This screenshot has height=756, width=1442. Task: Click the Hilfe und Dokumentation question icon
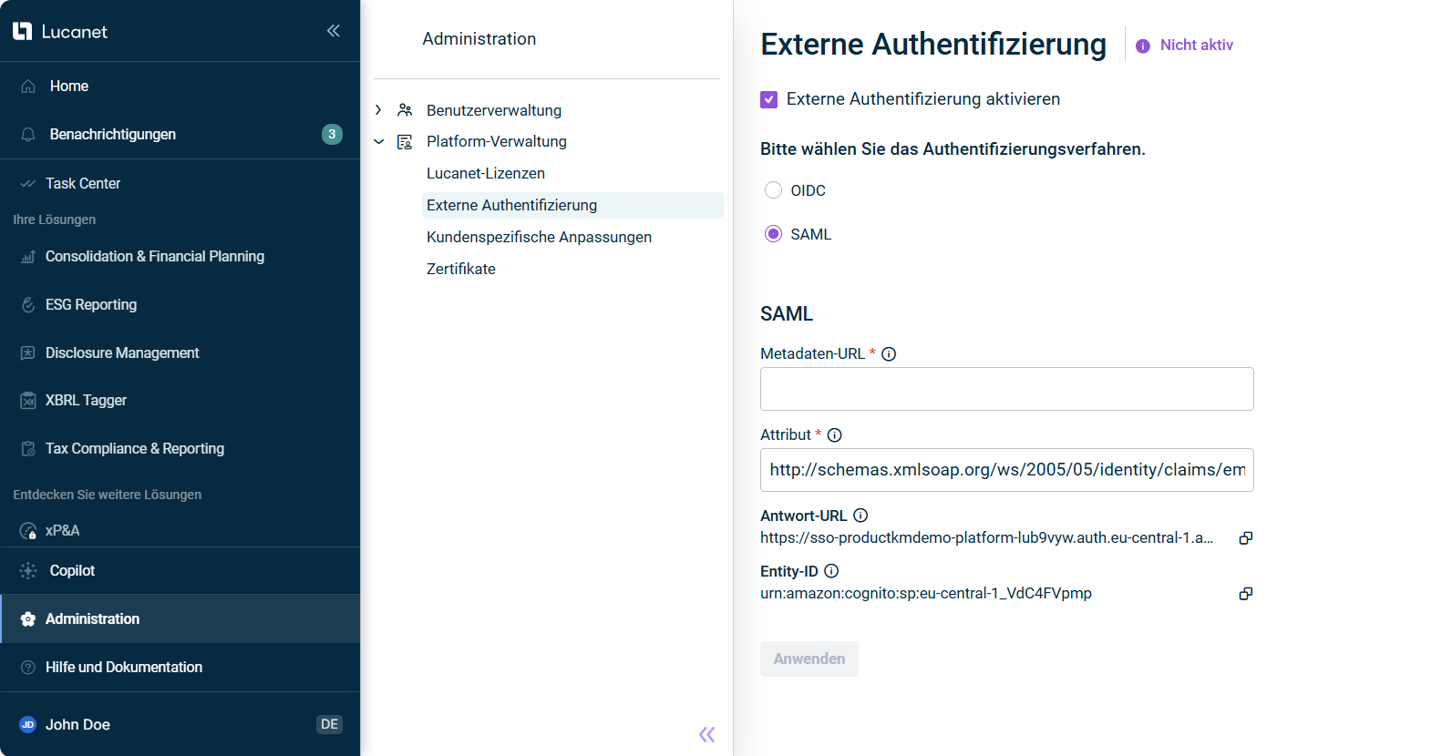tap(28, 668)
